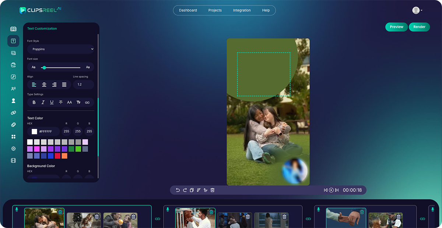Click the Preview button
The height and width of the screenshot is (228, 442).
point(396,27)
